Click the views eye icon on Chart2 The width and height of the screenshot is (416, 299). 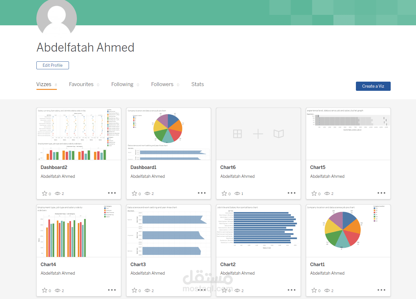point(237,290)
